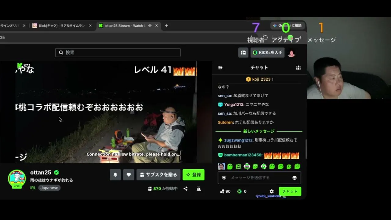Share the stream using the share icon

pyautogui.click(x=185, y=189)
